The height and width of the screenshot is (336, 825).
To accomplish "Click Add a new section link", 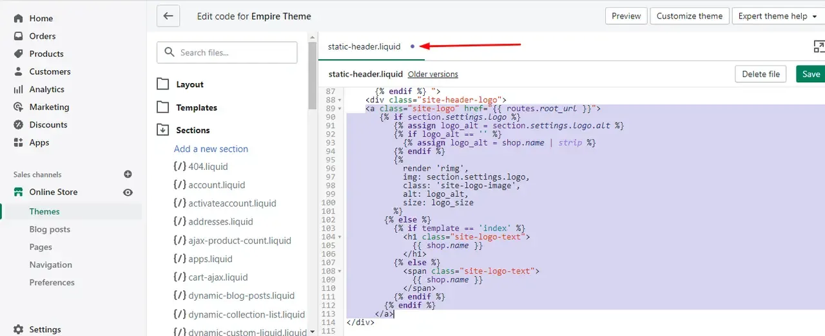I will pos(211,149).
